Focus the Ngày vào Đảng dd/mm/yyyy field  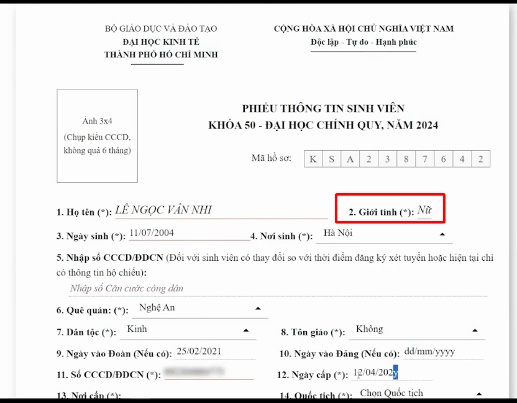[442, 352]
